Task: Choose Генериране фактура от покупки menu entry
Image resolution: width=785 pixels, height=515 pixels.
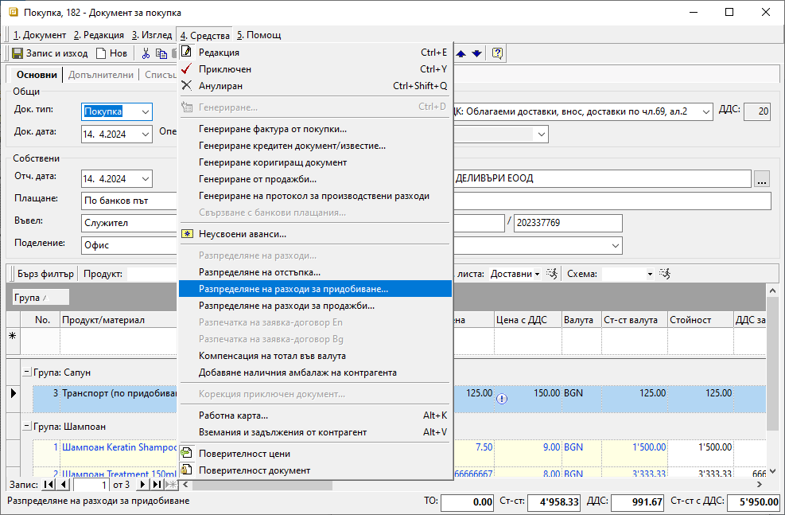Action: click(x=272, y=129)
